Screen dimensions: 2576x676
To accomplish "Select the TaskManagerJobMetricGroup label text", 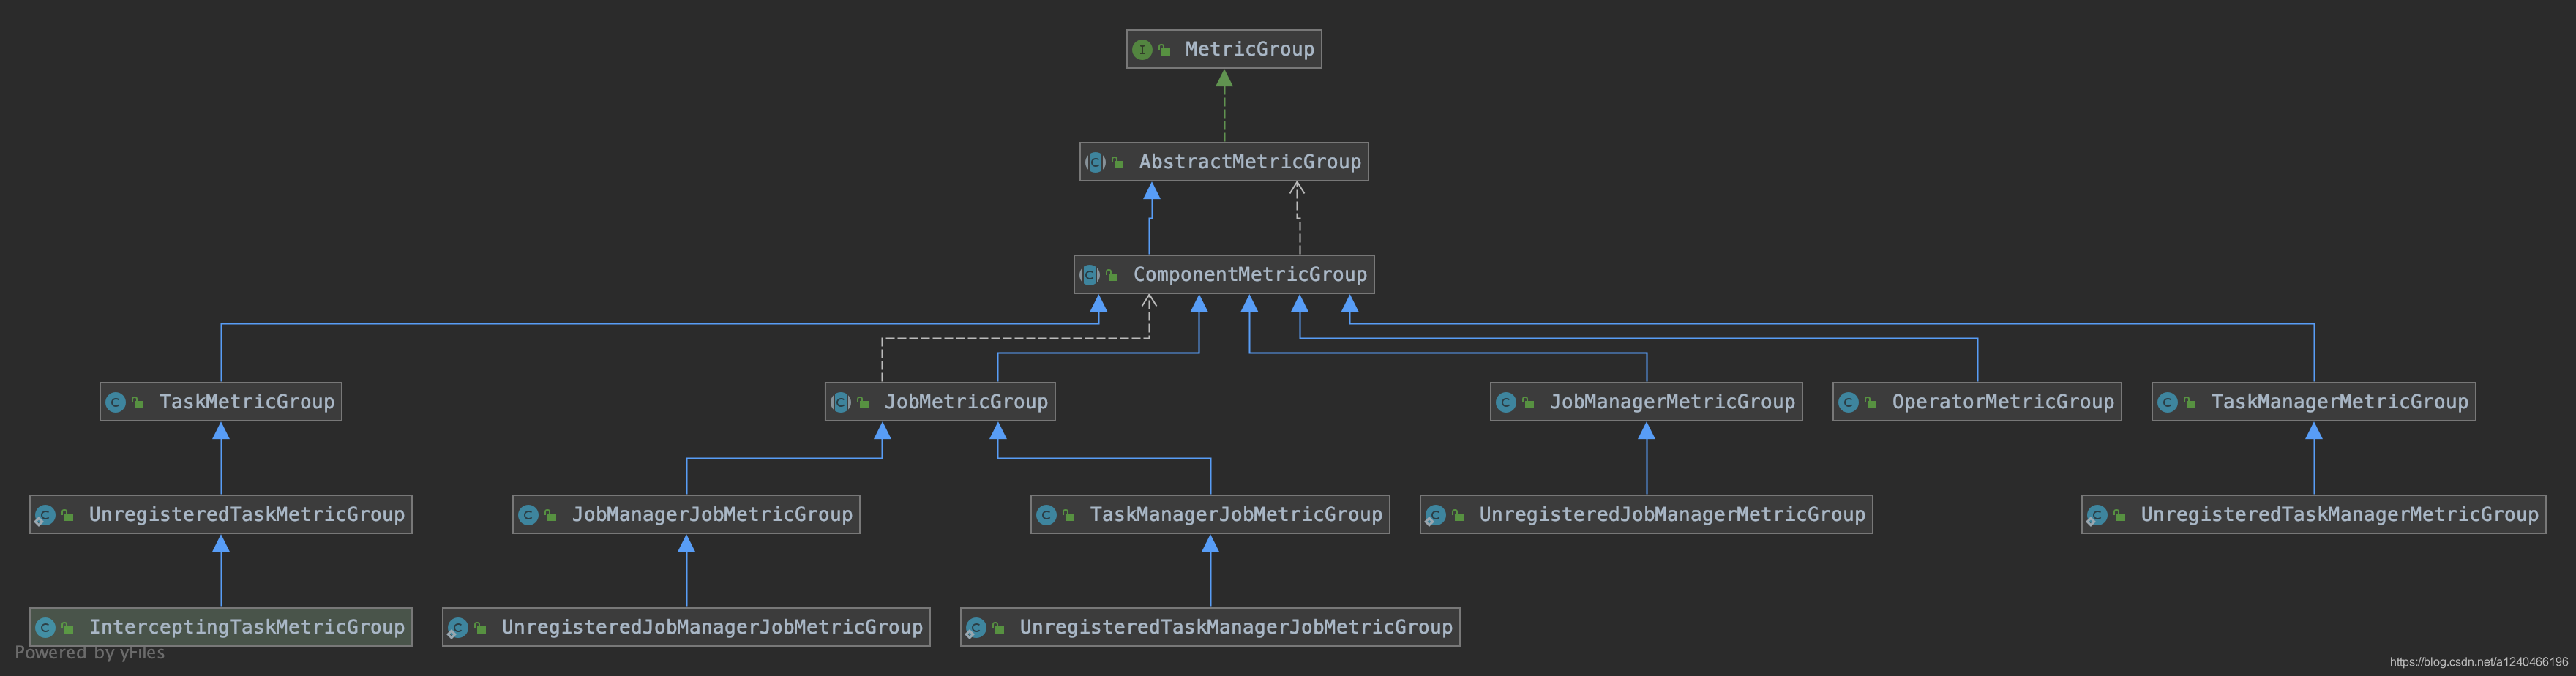I will tap(1236, 515).
